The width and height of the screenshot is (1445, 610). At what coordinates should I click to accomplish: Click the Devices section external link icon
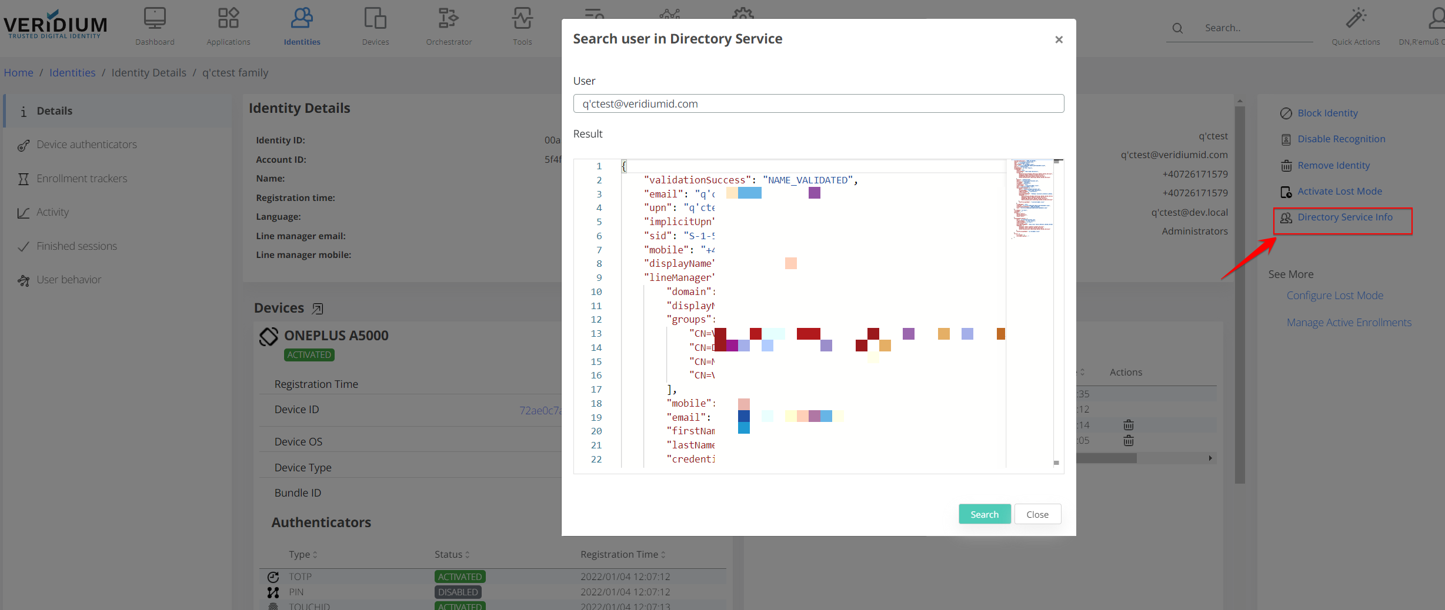318,309
